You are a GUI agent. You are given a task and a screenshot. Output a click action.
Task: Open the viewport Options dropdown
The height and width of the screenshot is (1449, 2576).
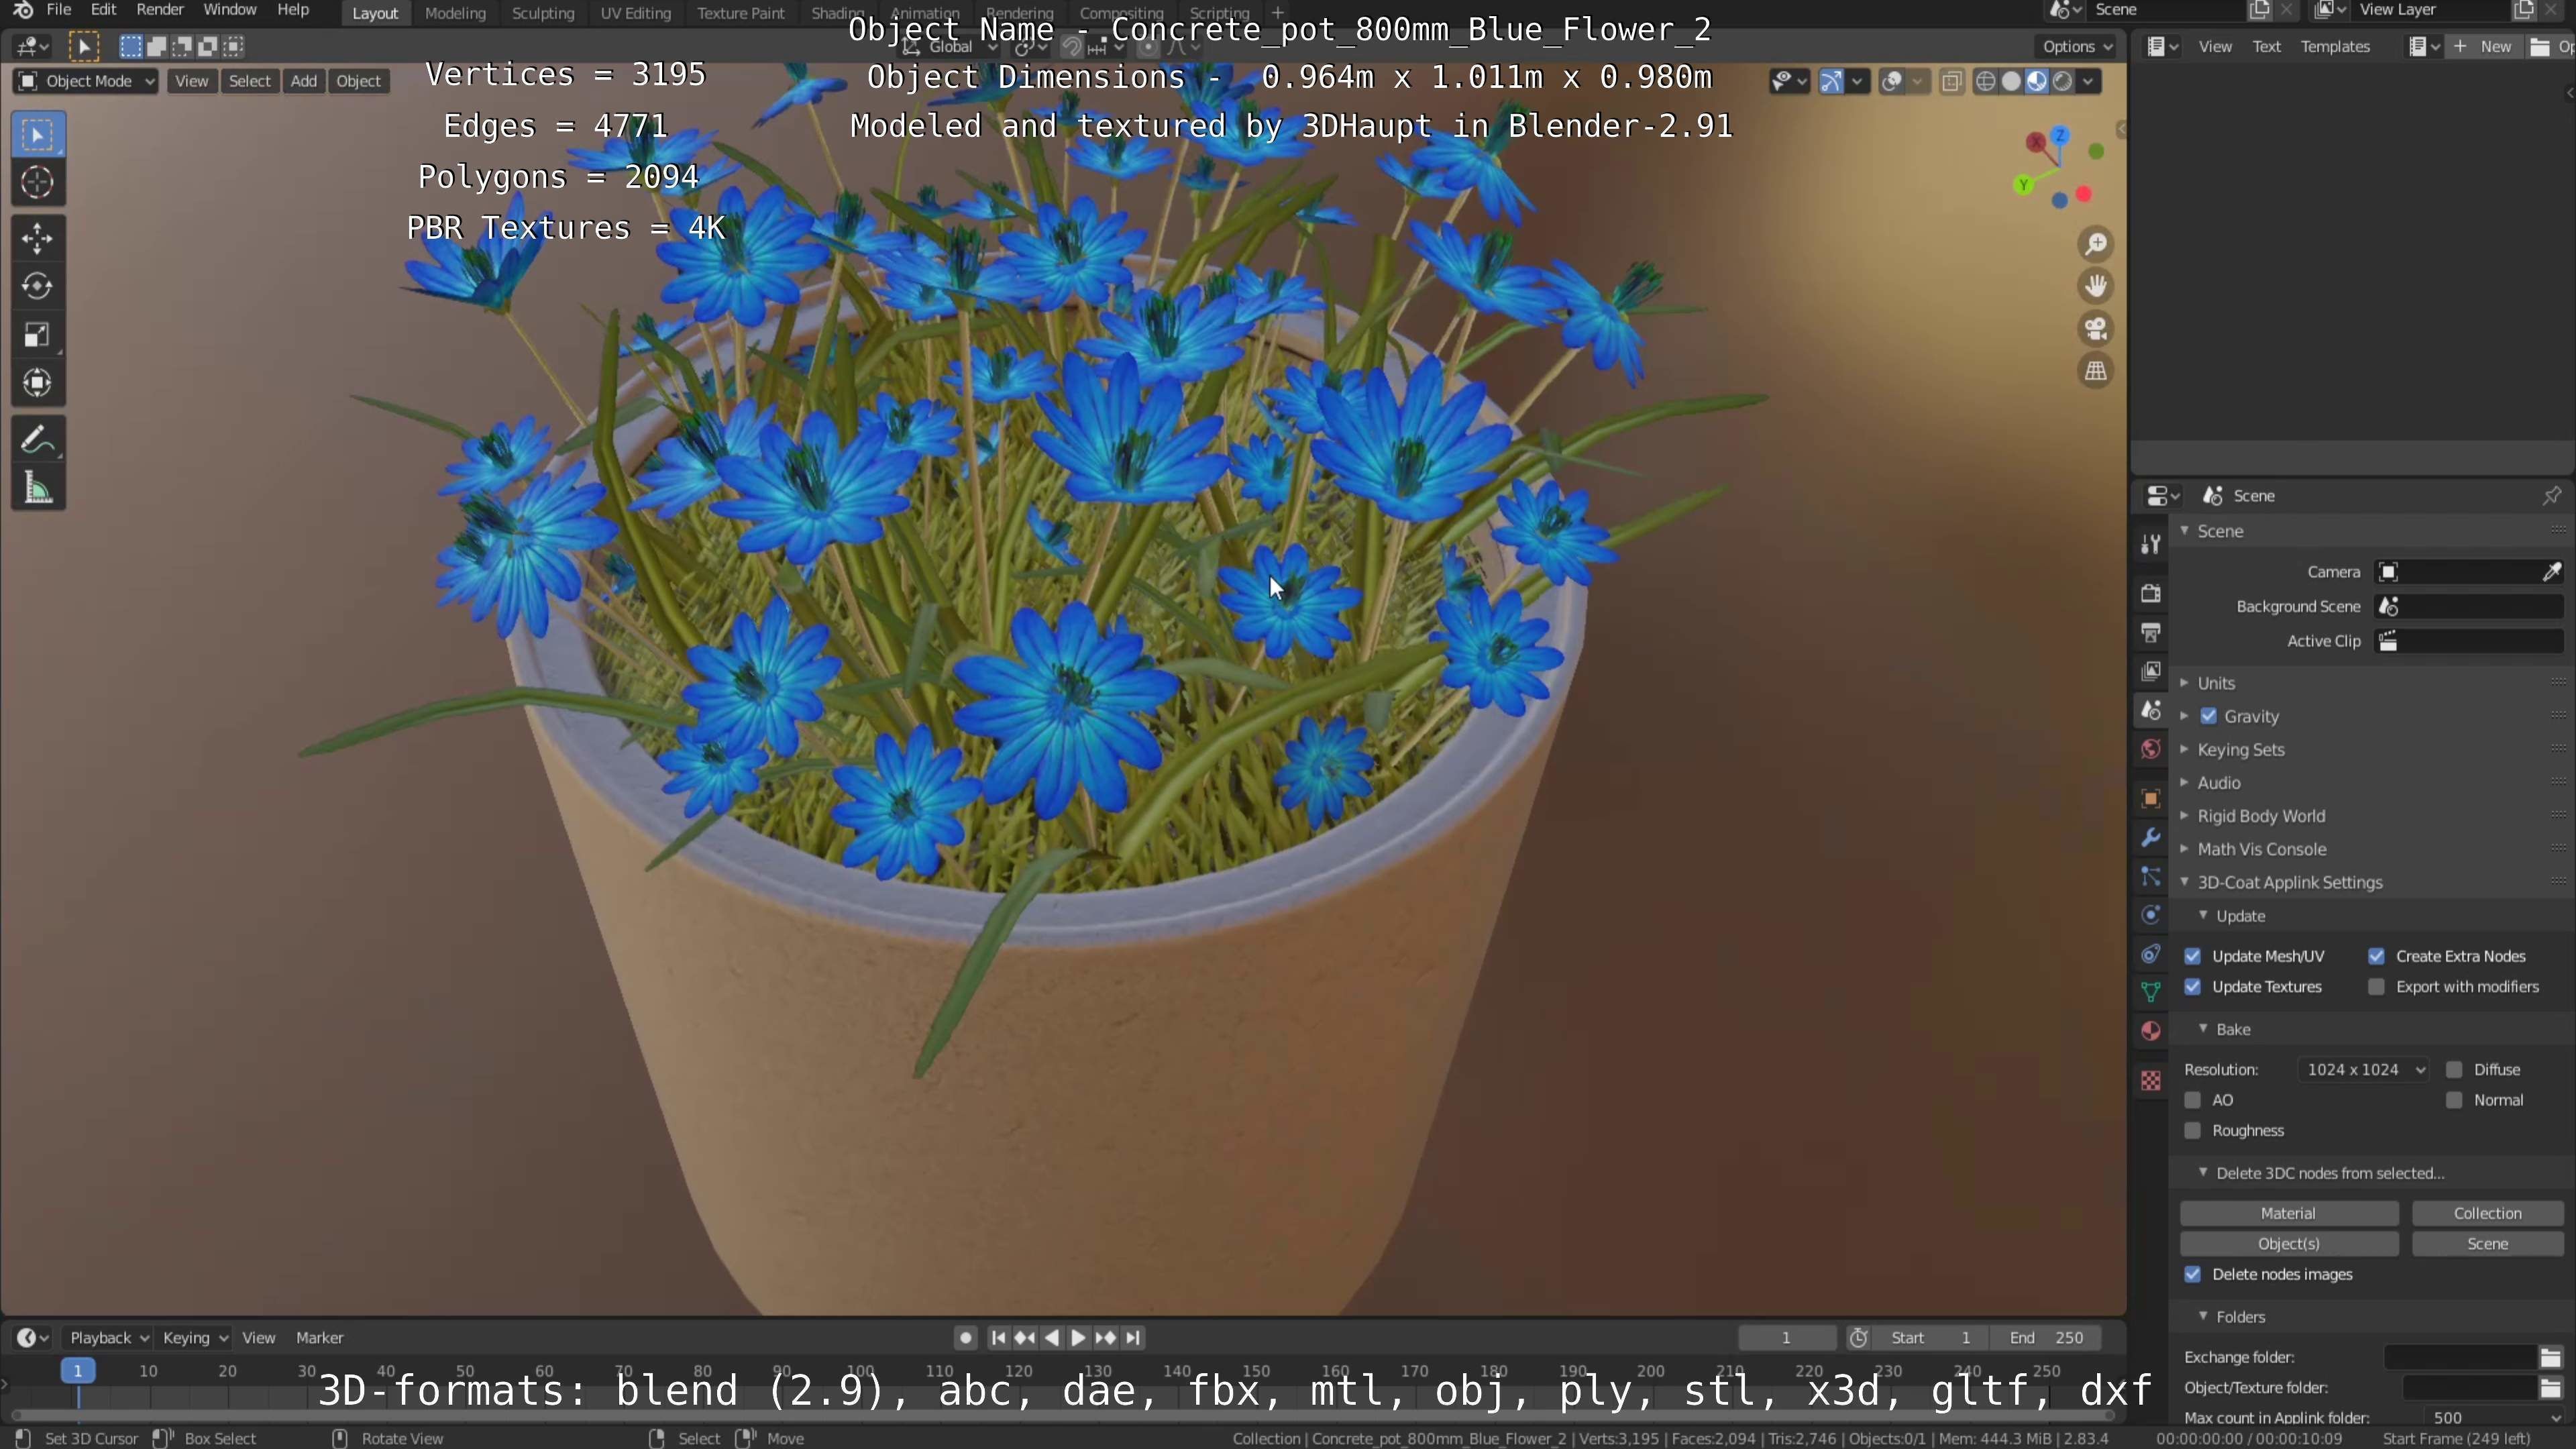(x=2077, y=46)
